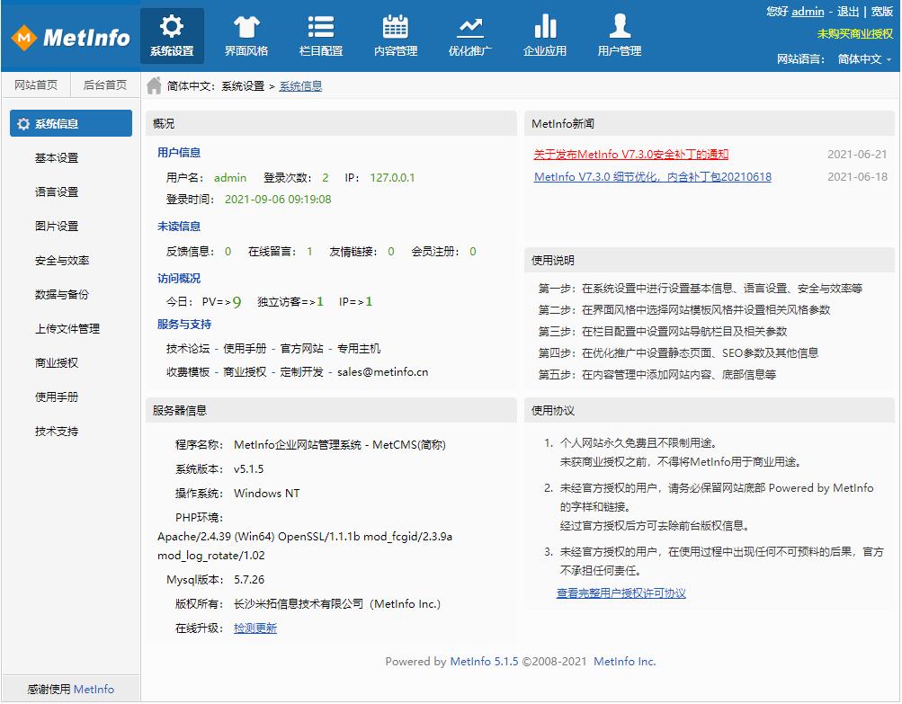Click the home icon in breadcrumb
The width and height of the screenshot is (902, 704).
tap(155, 85)
